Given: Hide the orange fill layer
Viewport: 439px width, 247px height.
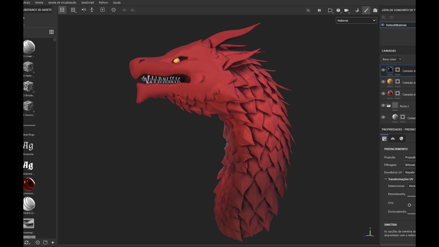Looking at the screenshot, I should coord(383,82).
